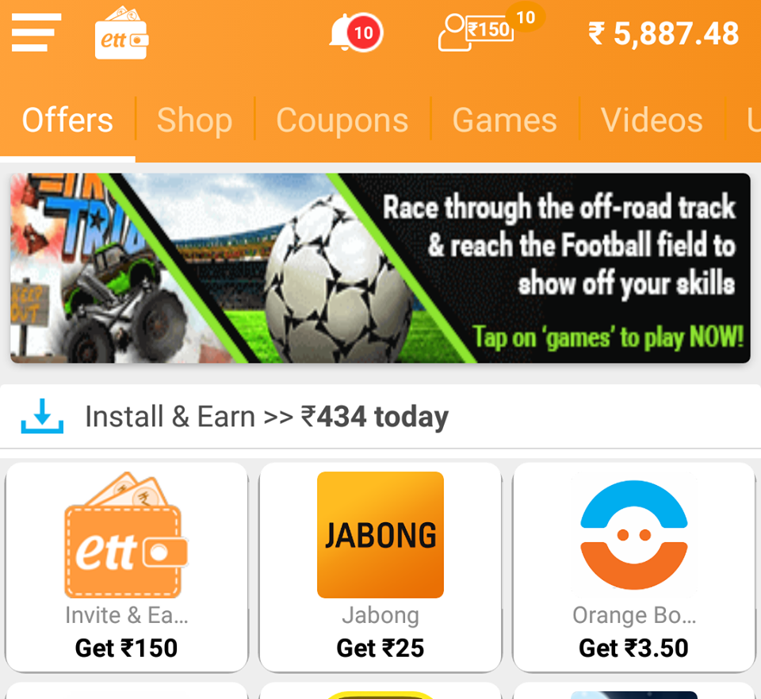Switch to the Shop tab
The height and width of the screenshot is (699, 761).
coord(195,120)
